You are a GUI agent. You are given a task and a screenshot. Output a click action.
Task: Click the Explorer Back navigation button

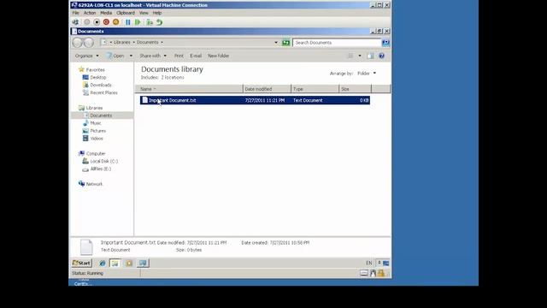[78, 43]
